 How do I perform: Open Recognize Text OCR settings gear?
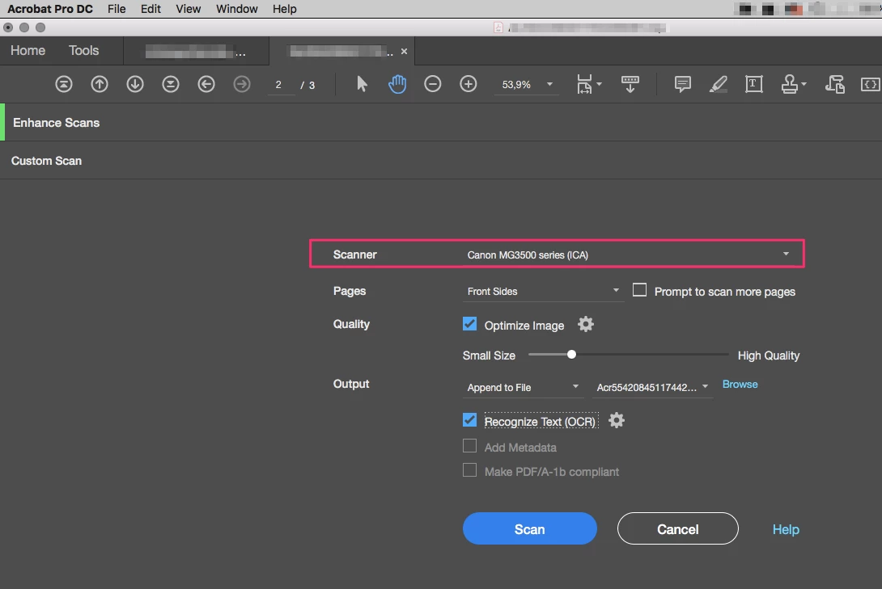click(x=617, y=421)
